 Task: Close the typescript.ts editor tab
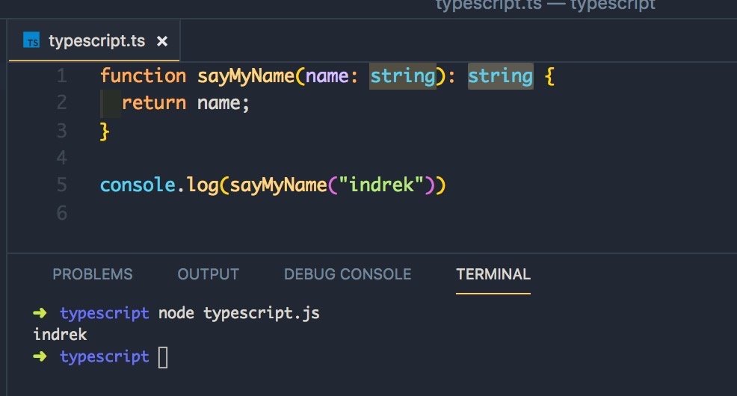point(163,41)
